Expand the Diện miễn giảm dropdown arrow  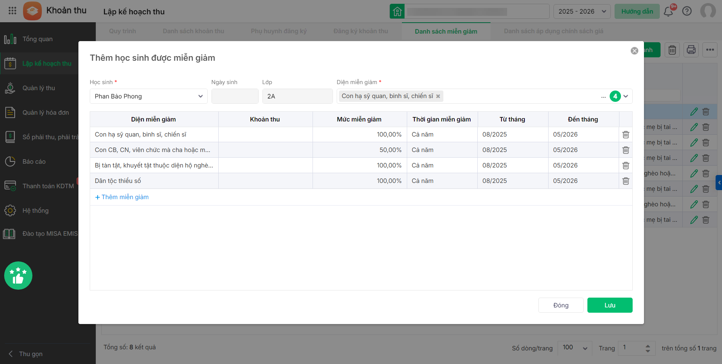[x=626, y=96]
